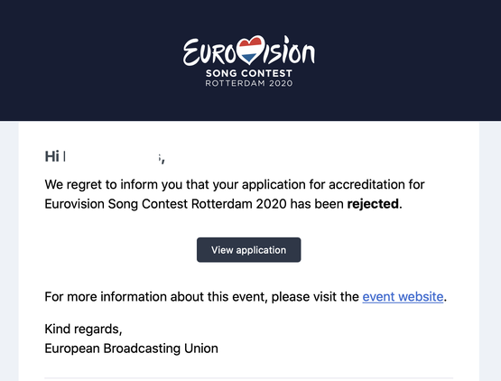Click the European Broadcasting Union signature

tap(131, 348)
